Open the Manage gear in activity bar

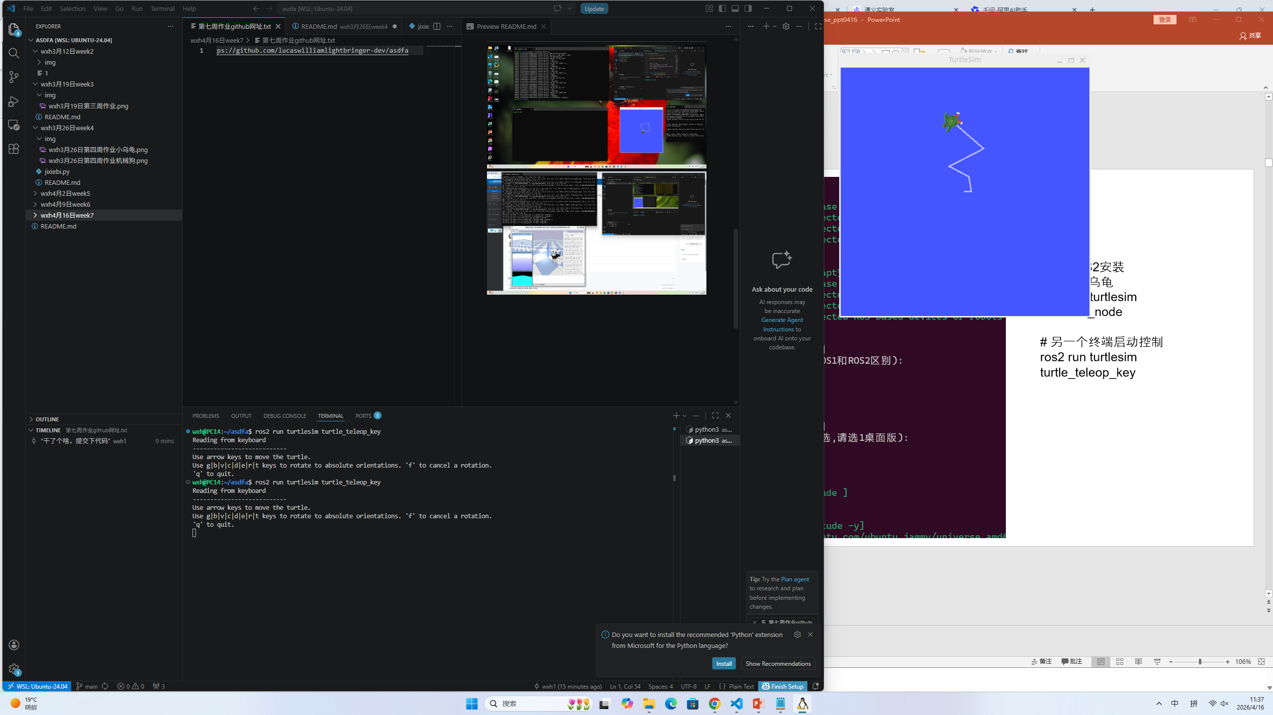click(x=14, y=669)
